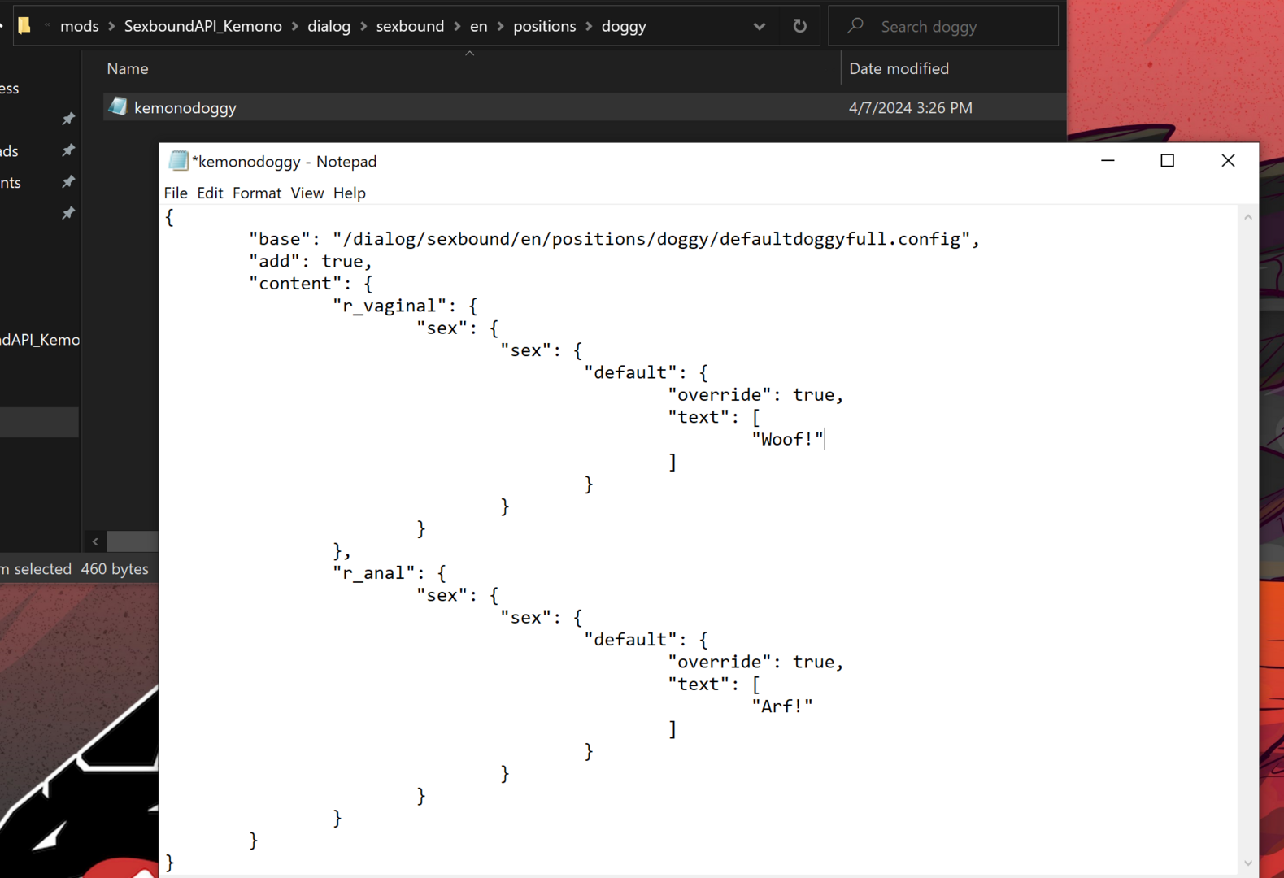
Task: Expand the chevron after en breadcrumb
Action: coord(500,26)
